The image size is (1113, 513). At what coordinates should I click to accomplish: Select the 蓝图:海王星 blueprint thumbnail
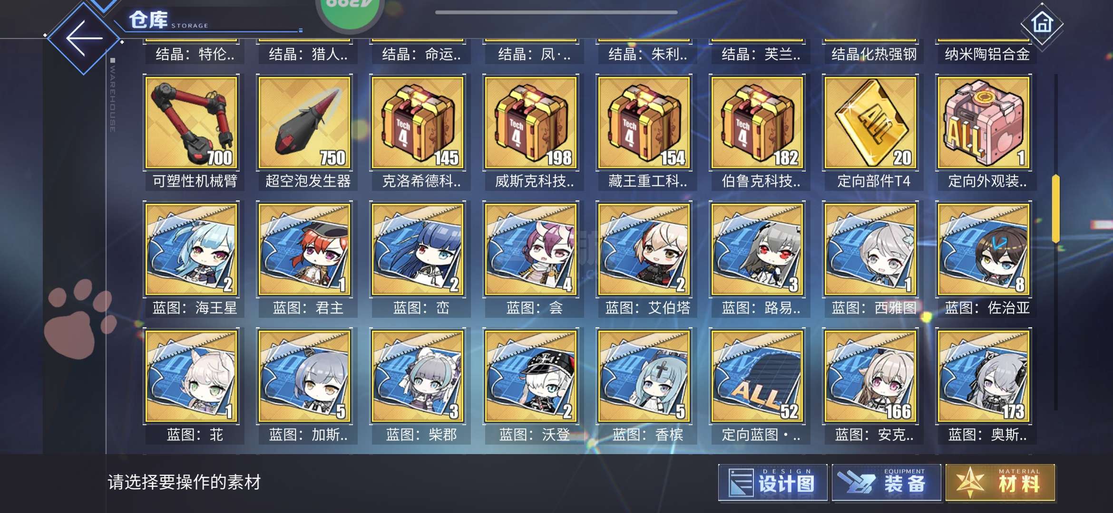pos(191,249)
